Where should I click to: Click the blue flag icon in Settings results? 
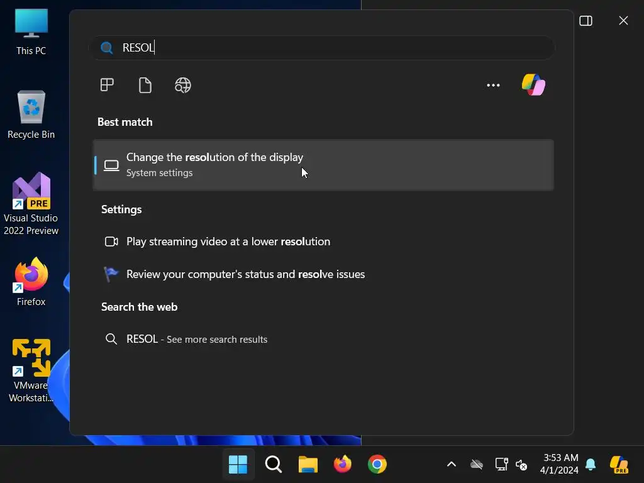[x=111, y=274]
